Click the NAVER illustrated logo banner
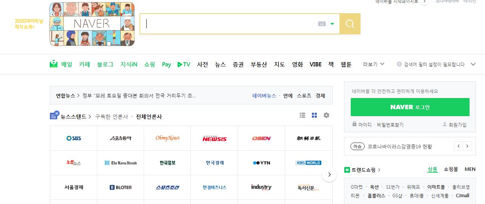The width and height of the screenshot is (485, 204). tap(92, 24)
